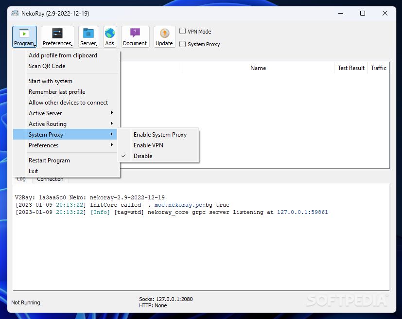The image size is (402, 319).
Task: Click the Update icon button
Action: tap(164, 36)
